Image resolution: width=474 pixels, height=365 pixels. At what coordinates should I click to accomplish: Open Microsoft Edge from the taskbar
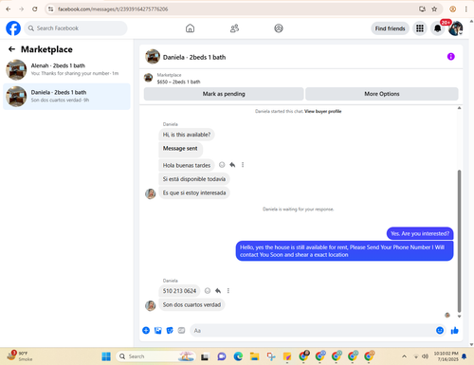[x=238, y=356]
